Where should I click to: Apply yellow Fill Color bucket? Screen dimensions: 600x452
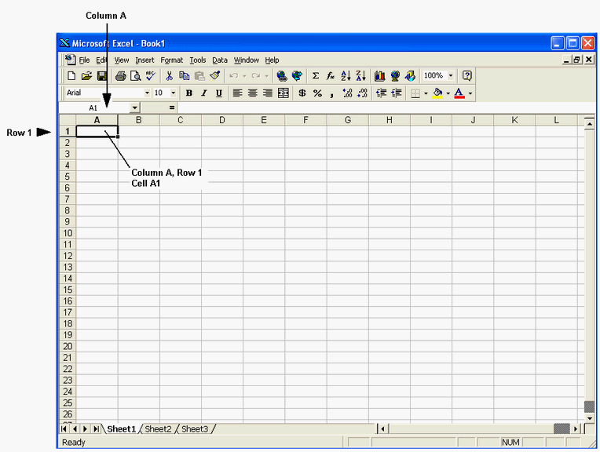pos(437,93)
